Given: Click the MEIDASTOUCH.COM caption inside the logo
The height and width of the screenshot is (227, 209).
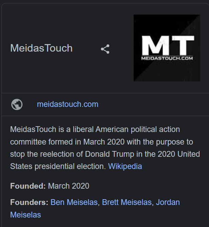Looking at the screenshot, I should (x=167, y=58).
